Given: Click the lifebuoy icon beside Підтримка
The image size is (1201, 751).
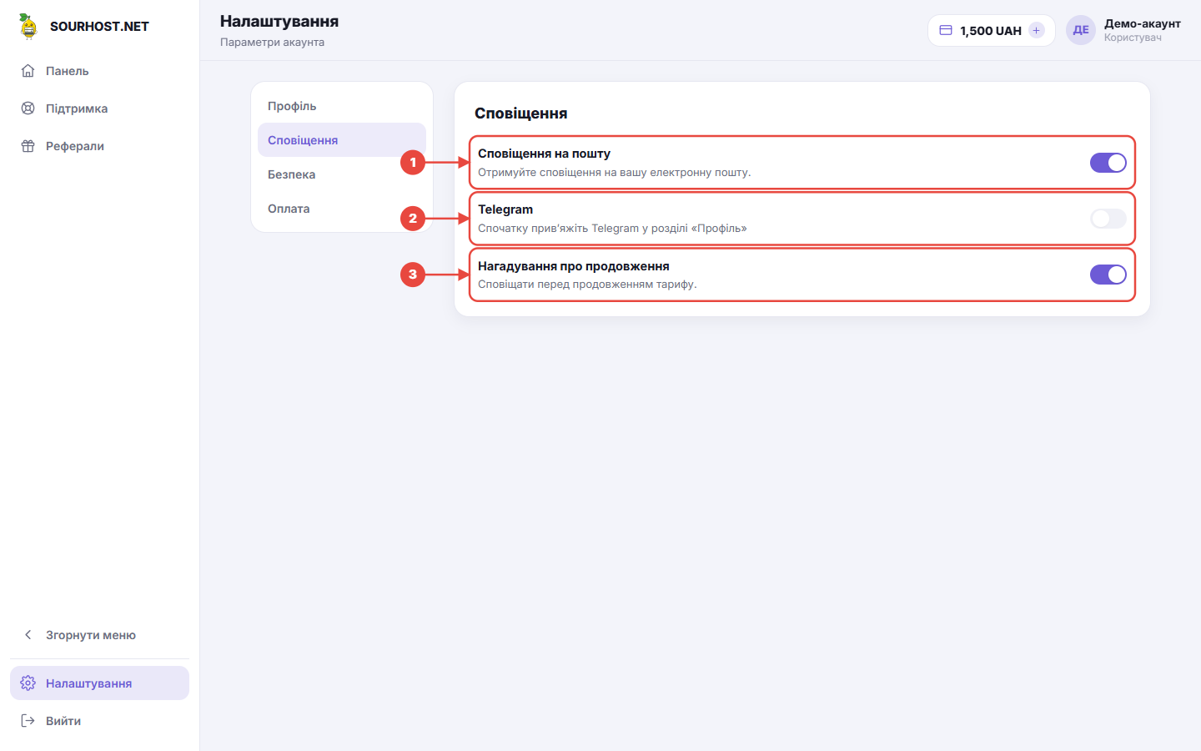Looking at the screenshot, I should [x=28, y=108].
